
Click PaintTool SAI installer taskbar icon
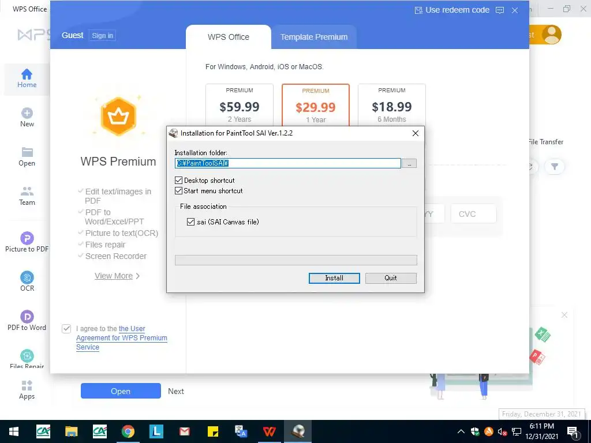click(298, 431)
